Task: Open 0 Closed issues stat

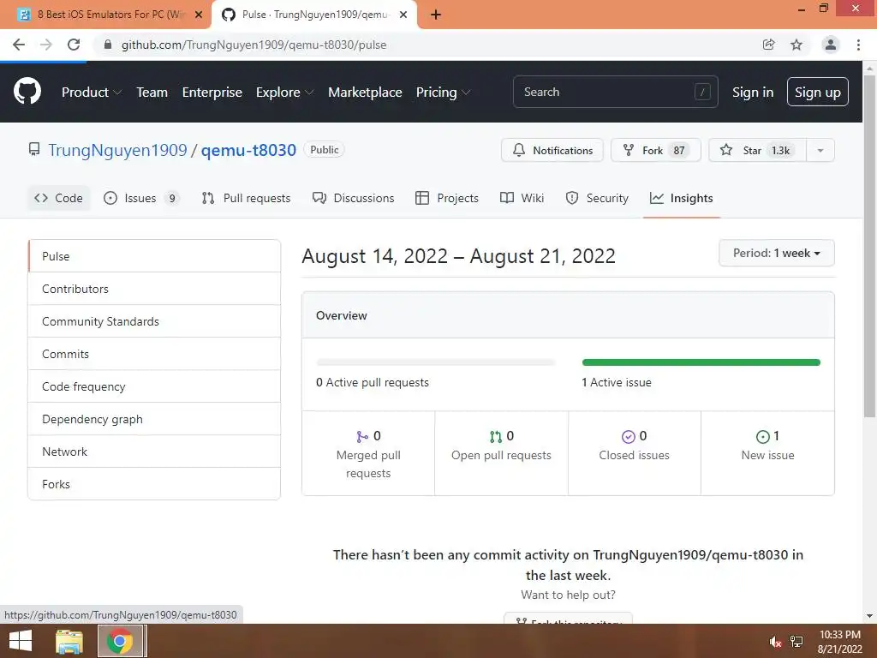Action: (635, 454)
